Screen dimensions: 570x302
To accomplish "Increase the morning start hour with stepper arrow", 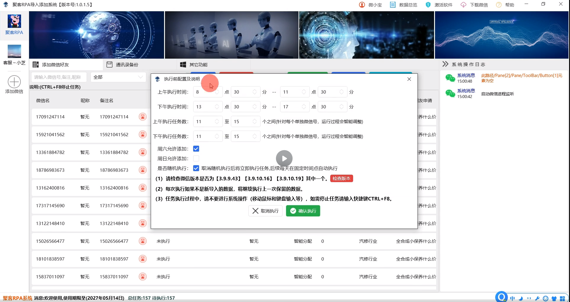I will tap(217, 90).
